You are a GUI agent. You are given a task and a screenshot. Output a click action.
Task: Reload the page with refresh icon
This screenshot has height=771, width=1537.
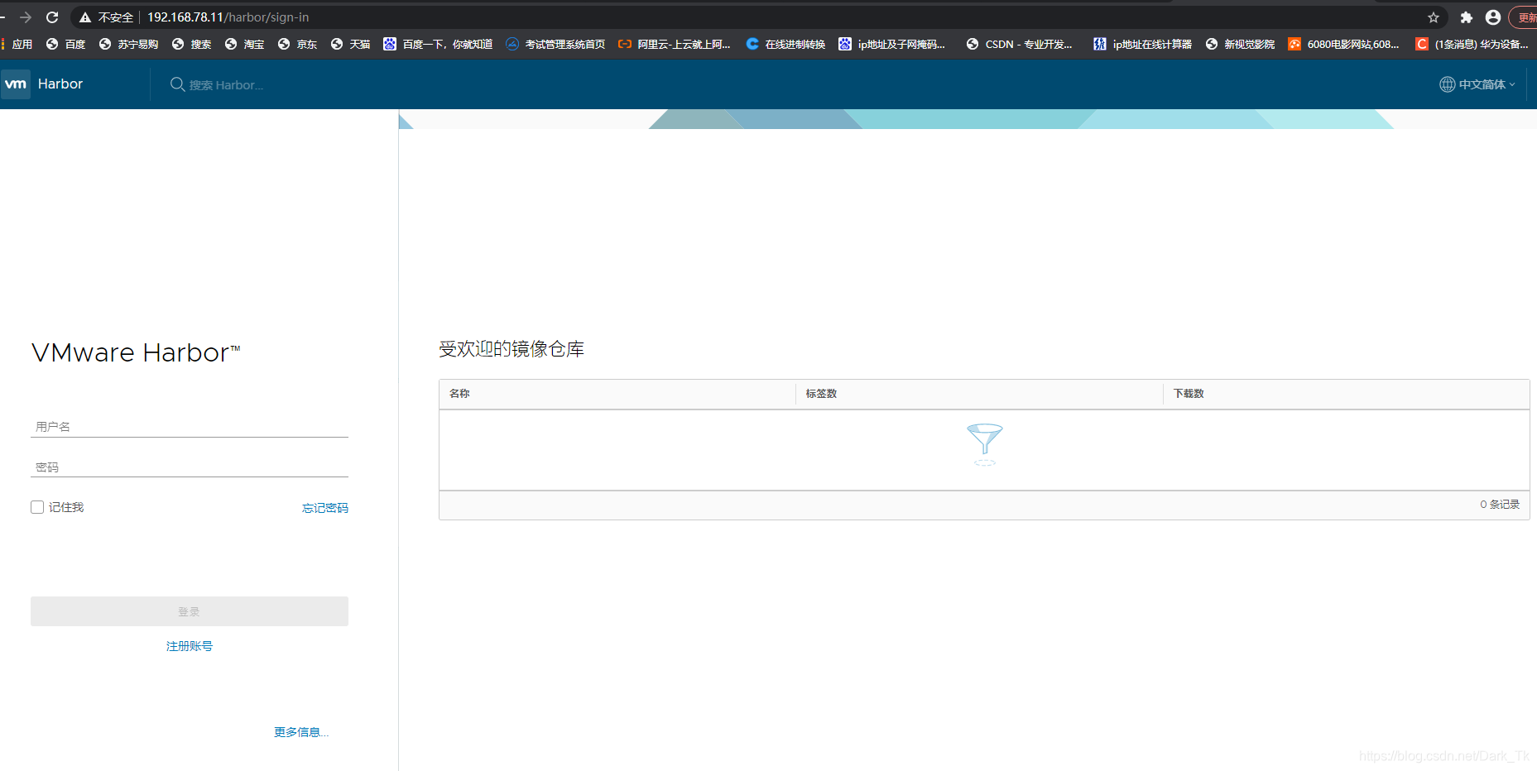click(52, 17)
